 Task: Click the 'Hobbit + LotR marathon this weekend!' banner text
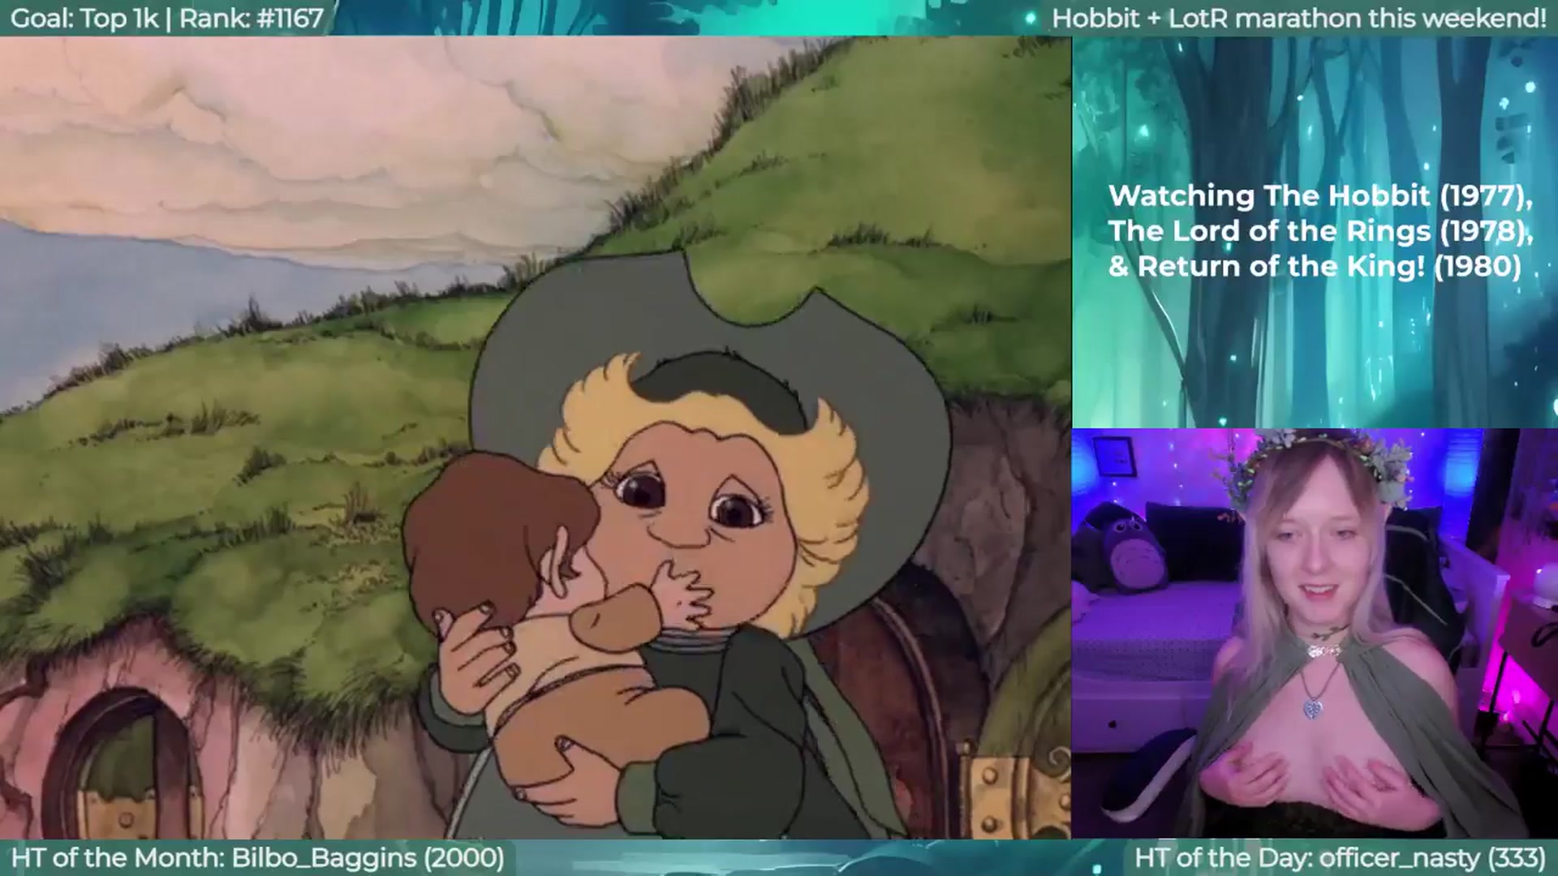tap(1299, 18)
